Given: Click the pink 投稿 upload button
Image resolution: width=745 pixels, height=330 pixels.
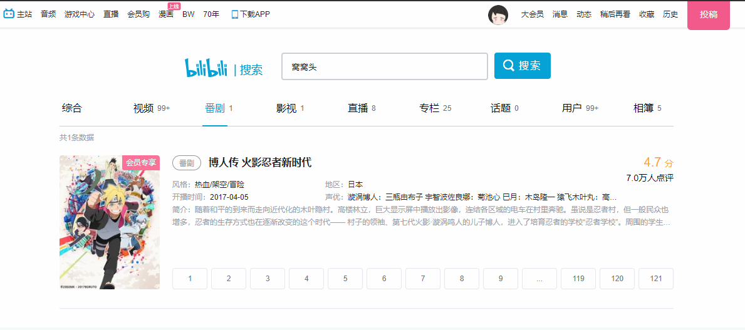Looking at the screenshot, I should 709,15.
